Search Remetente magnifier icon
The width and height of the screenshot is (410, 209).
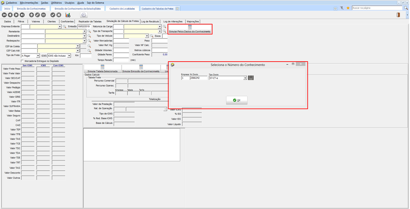click(89, 31)
